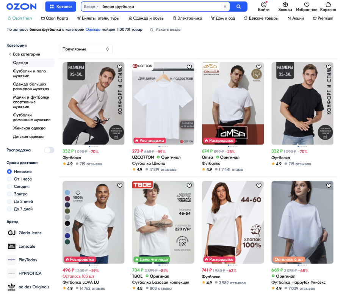Screen dimensions: 360x294
Task: Open Билеты, отели, туры section
Action: (x=98, y=18)
